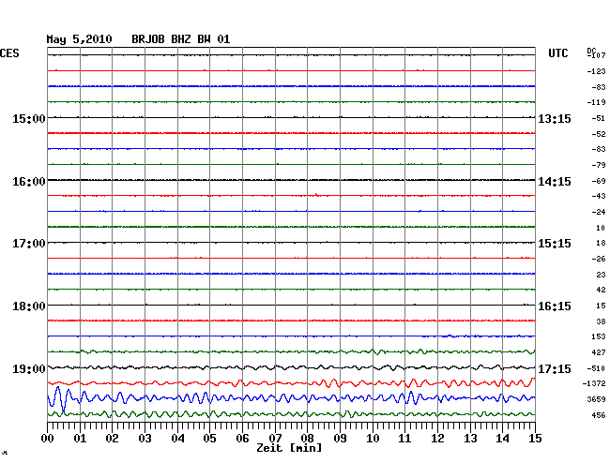Click the DC offset value '456'

(599, 415)
